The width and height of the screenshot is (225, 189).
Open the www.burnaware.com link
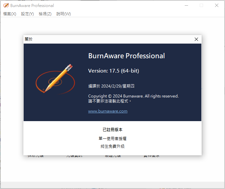pyautogui.click(x=108, y=111)
